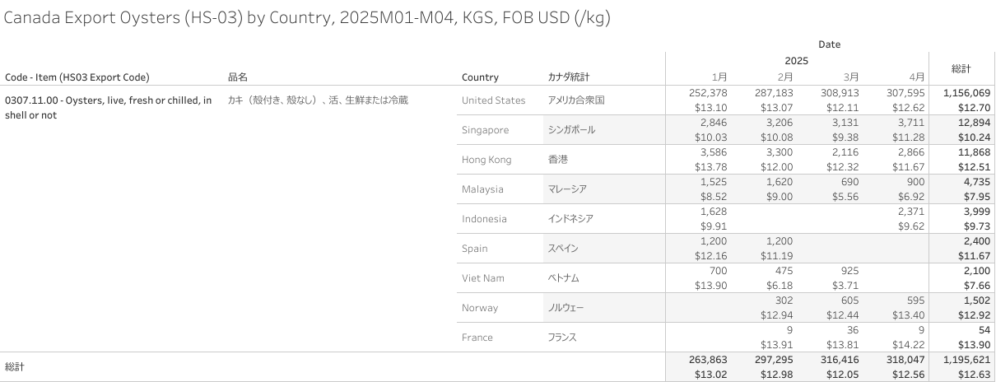996x382 pixels.
Task: Select the 総計 column header
Action: click(x=961, y=68)
